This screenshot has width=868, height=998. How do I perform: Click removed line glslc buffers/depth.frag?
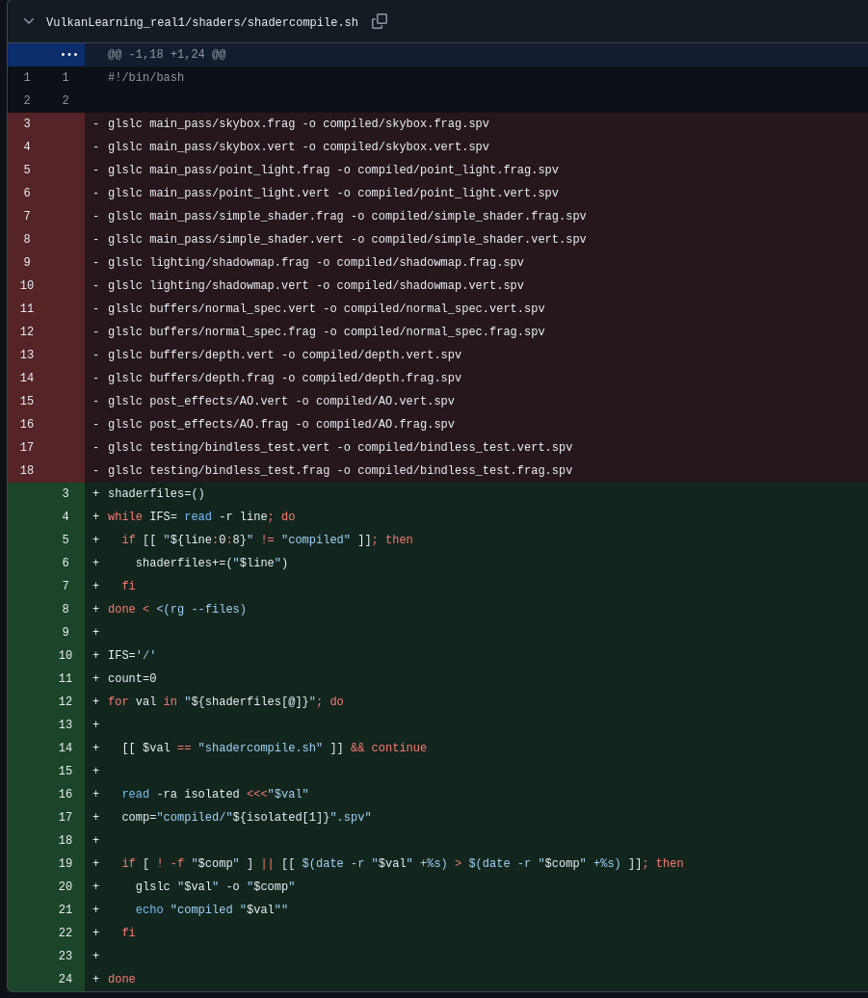click(284, 378)
